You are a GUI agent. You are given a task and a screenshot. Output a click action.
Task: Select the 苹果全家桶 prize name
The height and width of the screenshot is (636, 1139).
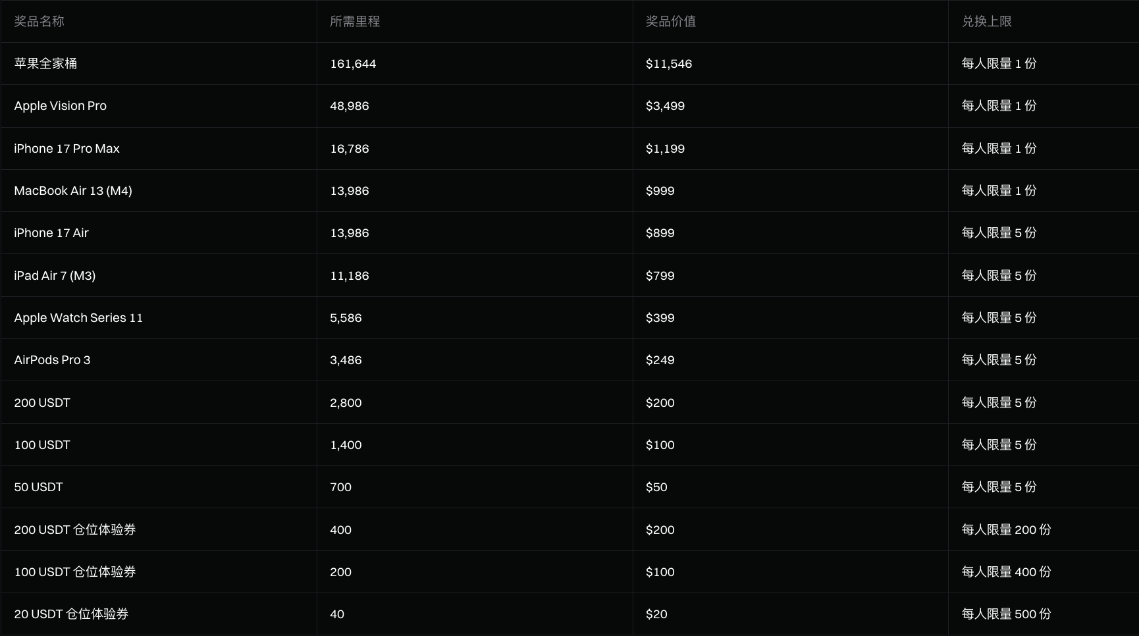45,64
